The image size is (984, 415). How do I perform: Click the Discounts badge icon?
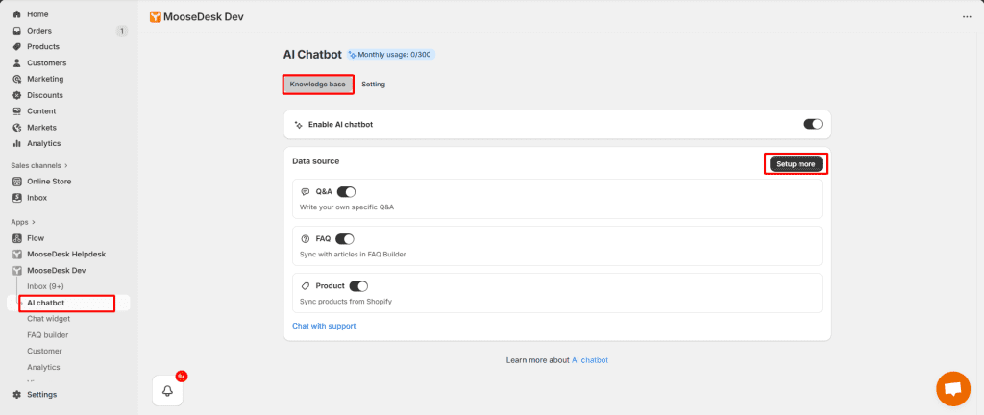tap(17, 95)
